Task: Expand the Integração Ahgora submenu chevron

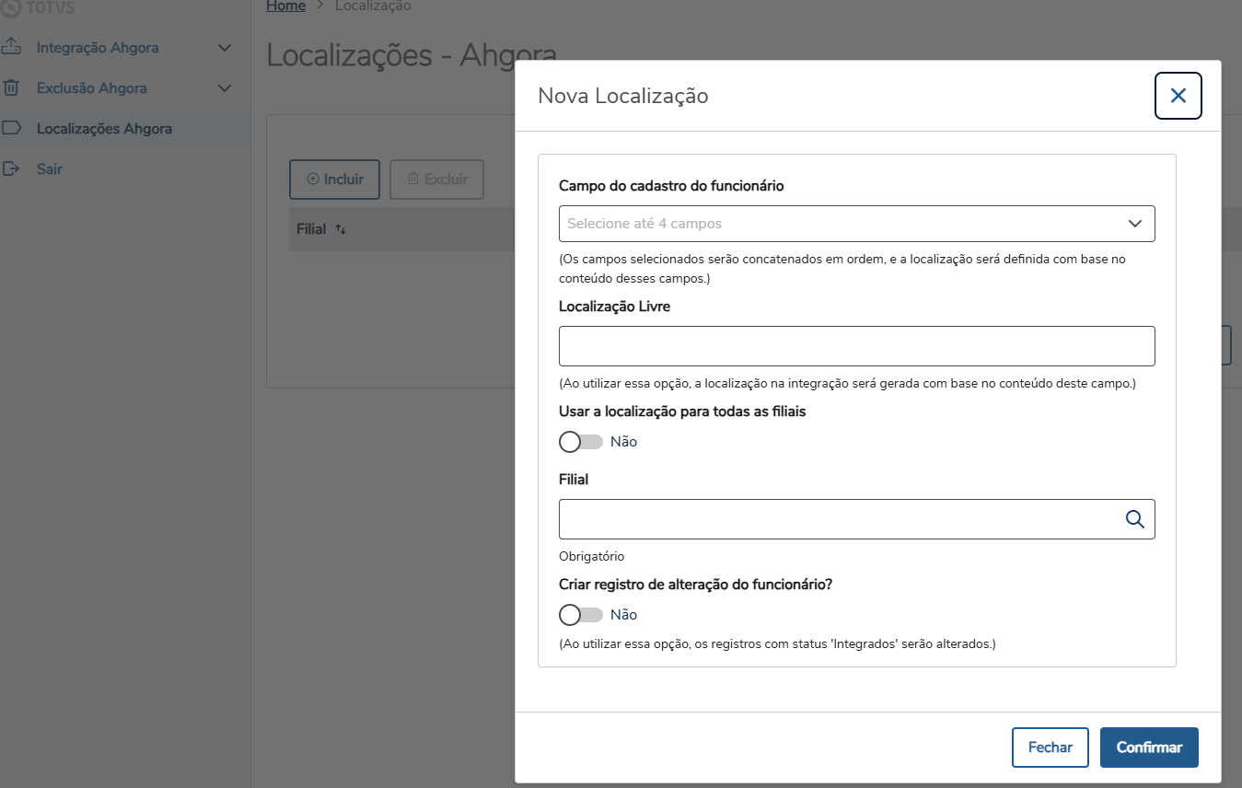Action: pos(225,48)
